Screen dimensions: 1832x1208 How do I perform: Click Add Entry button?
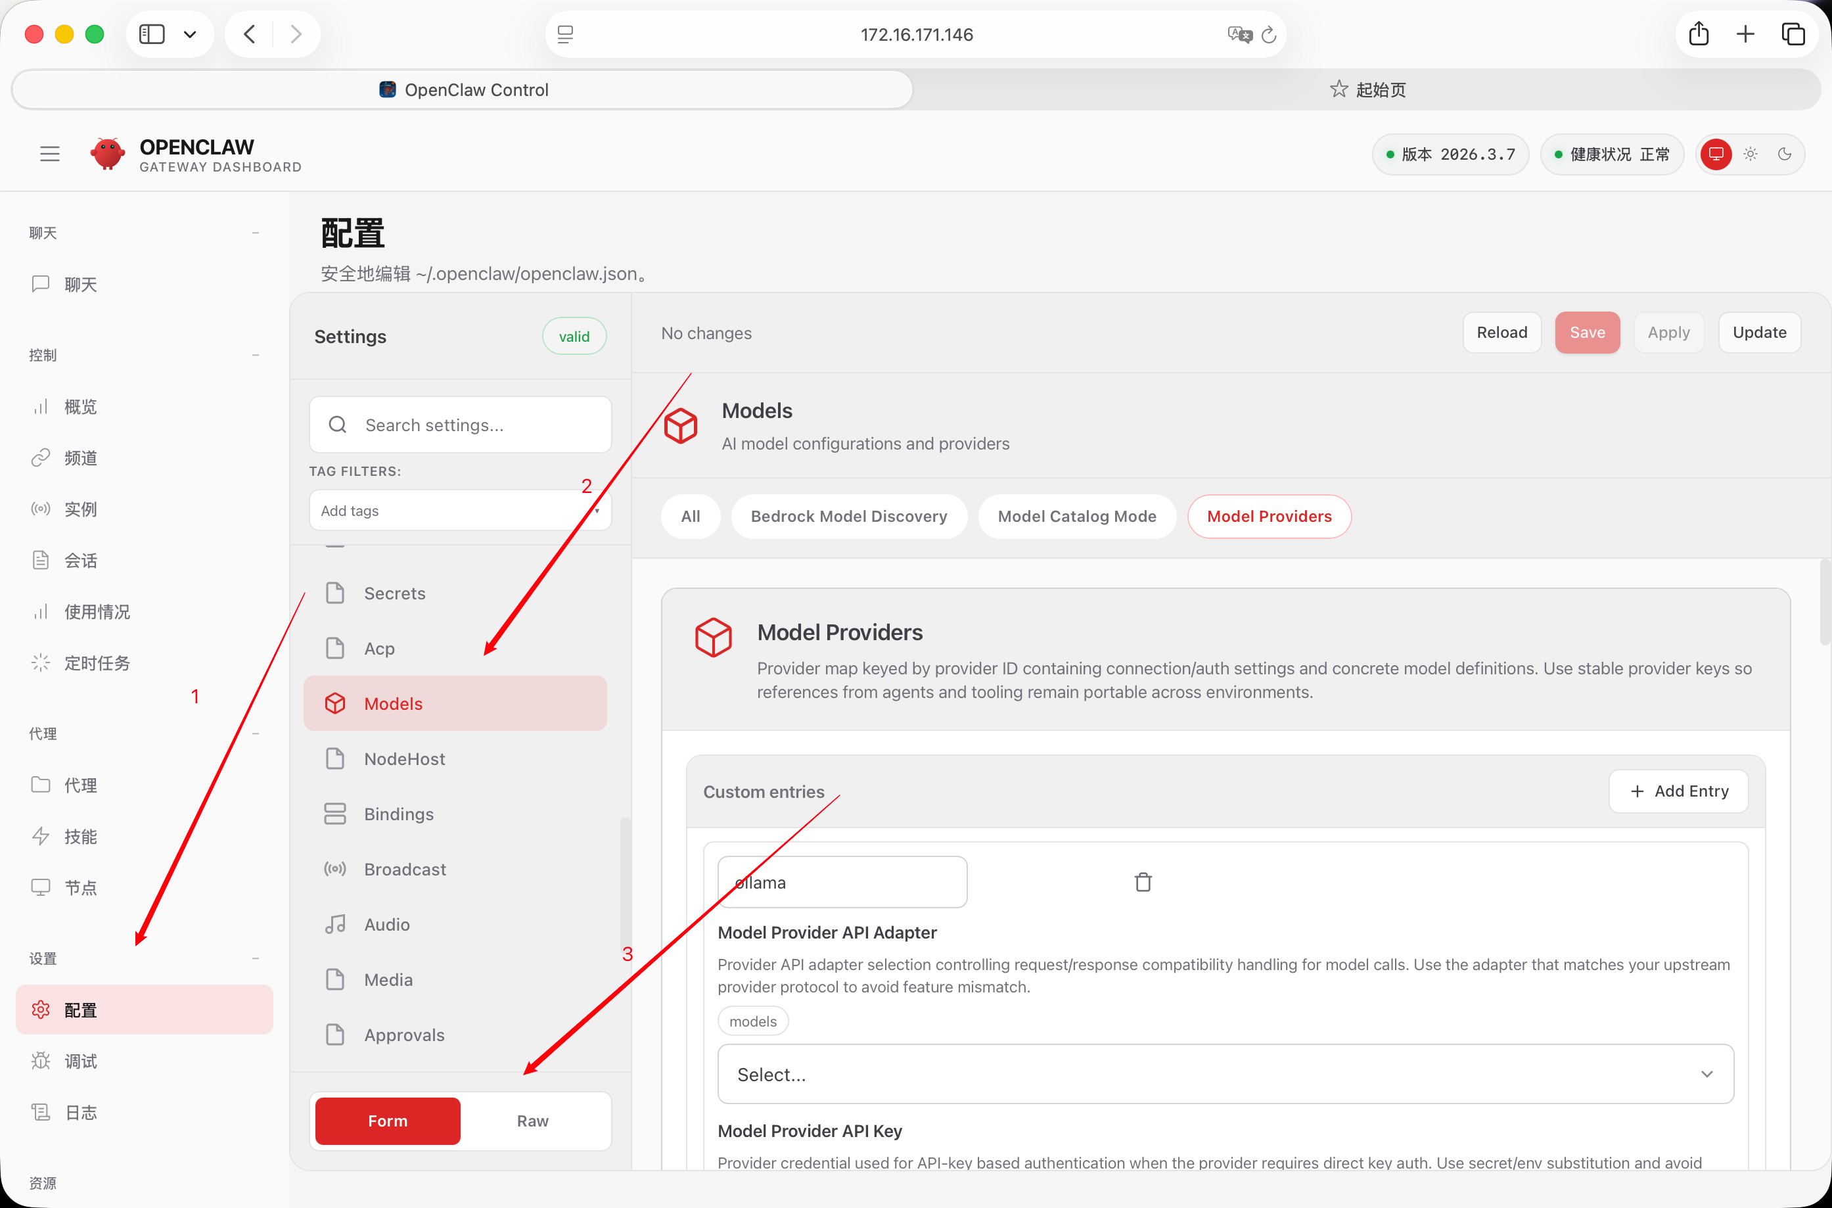click(1678, 791)
